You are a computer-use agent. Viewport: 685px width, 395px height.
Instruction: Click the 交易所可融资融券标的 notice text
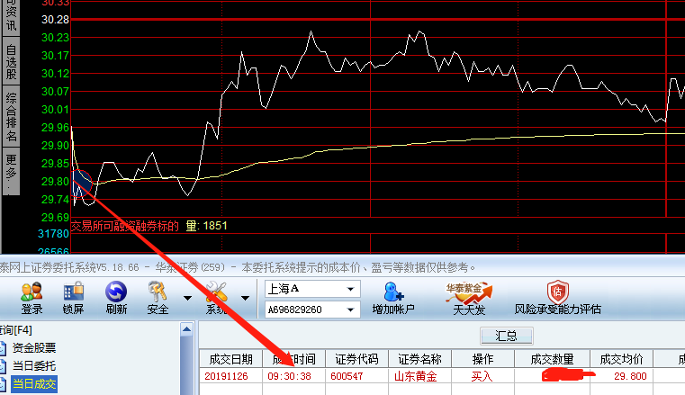(125, 226)
